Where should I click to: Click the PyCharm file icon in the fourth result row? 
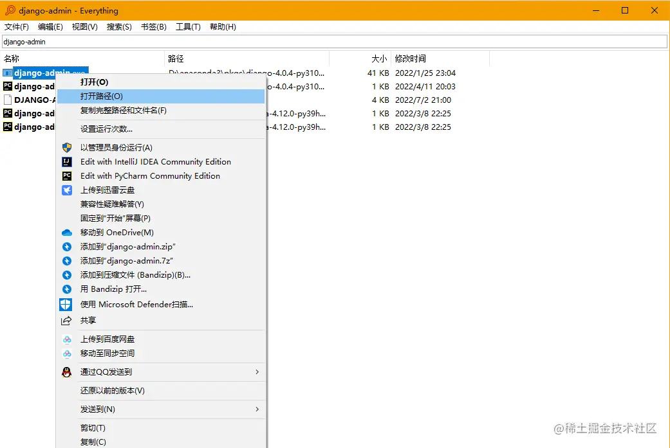(x=7, y=113)
